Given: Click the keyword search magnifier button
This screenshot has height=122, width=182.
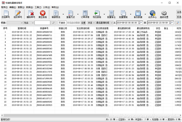Looking at the screenshot, I should (x=53, y=23).
